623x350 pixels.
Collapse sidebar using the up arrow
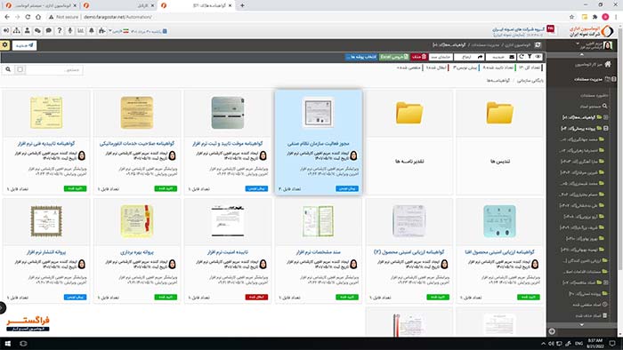(582, 54)
